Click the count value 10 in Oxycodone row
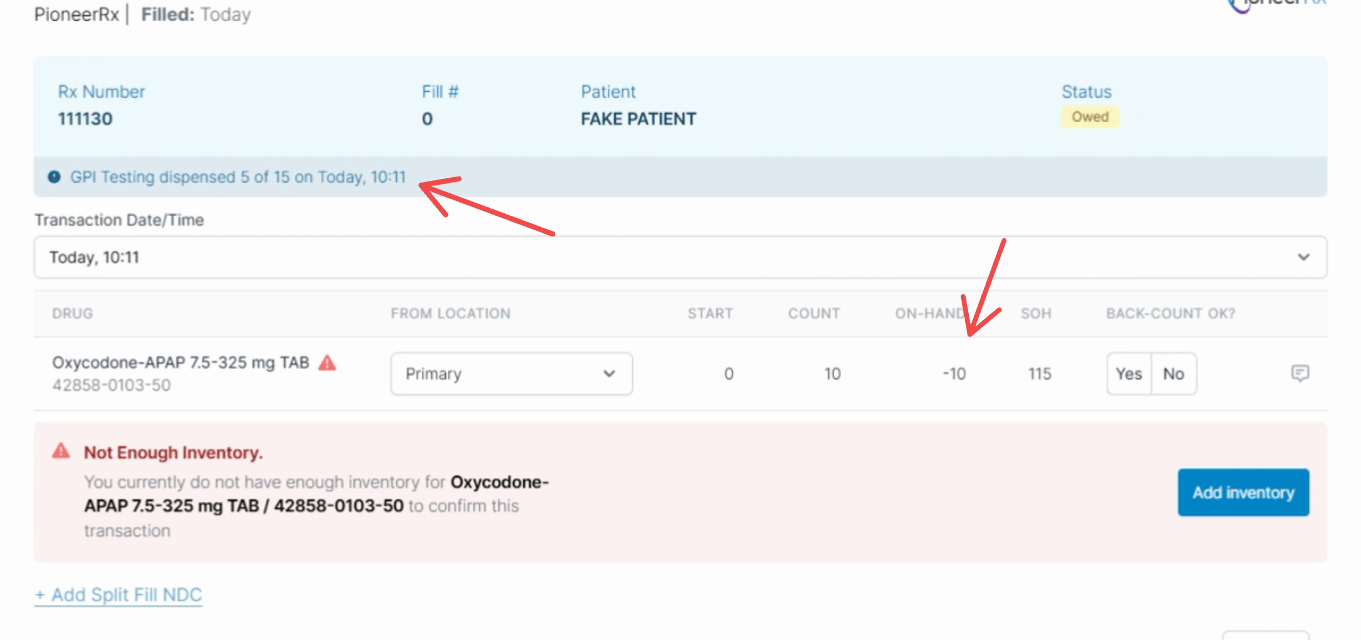The width and height of the screenshot is (1361, 640). [x=832, y=374]
